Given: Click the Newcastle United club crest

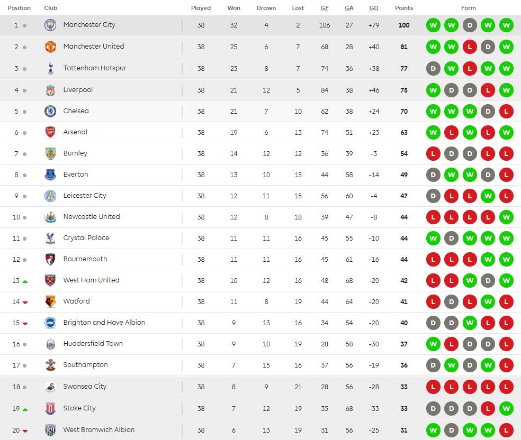Looking at the screenshot, I should (50, 217).
